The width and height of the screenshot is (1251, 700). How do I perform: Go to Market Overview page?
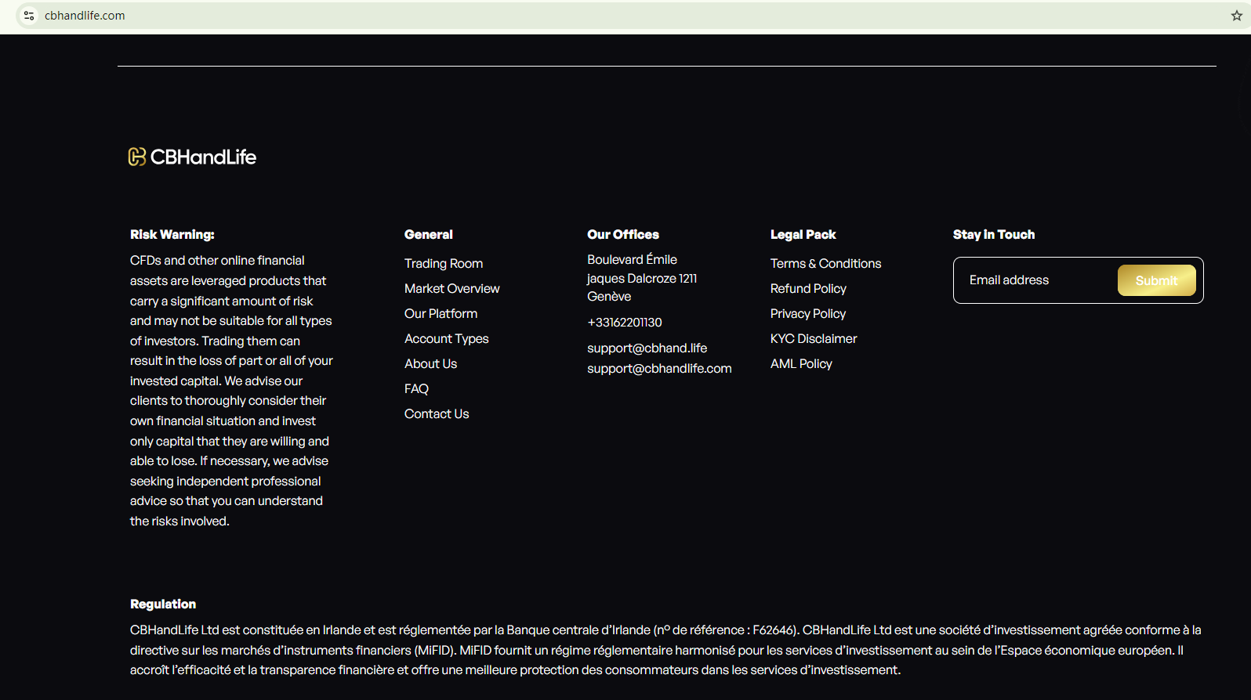(451, 289)
